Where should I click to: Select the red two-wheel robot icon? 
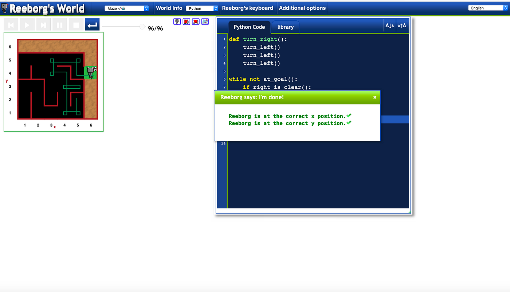[186, 21]
